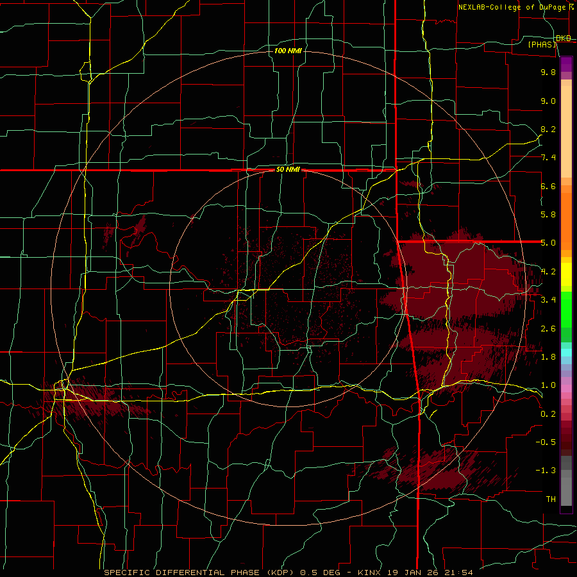The height and width of the screenshot is (577, 577).
Task: Click the 7.4 scale value
Action: (x=548, y=158)
